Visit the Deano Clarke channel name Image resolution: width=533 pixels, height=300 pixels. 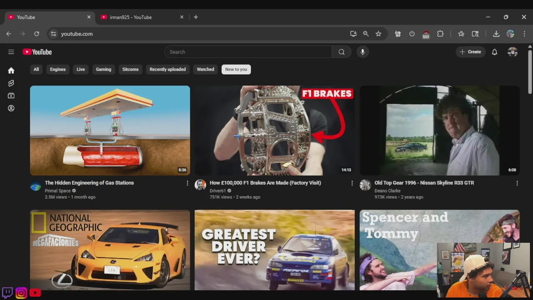(x=387, y=191)
